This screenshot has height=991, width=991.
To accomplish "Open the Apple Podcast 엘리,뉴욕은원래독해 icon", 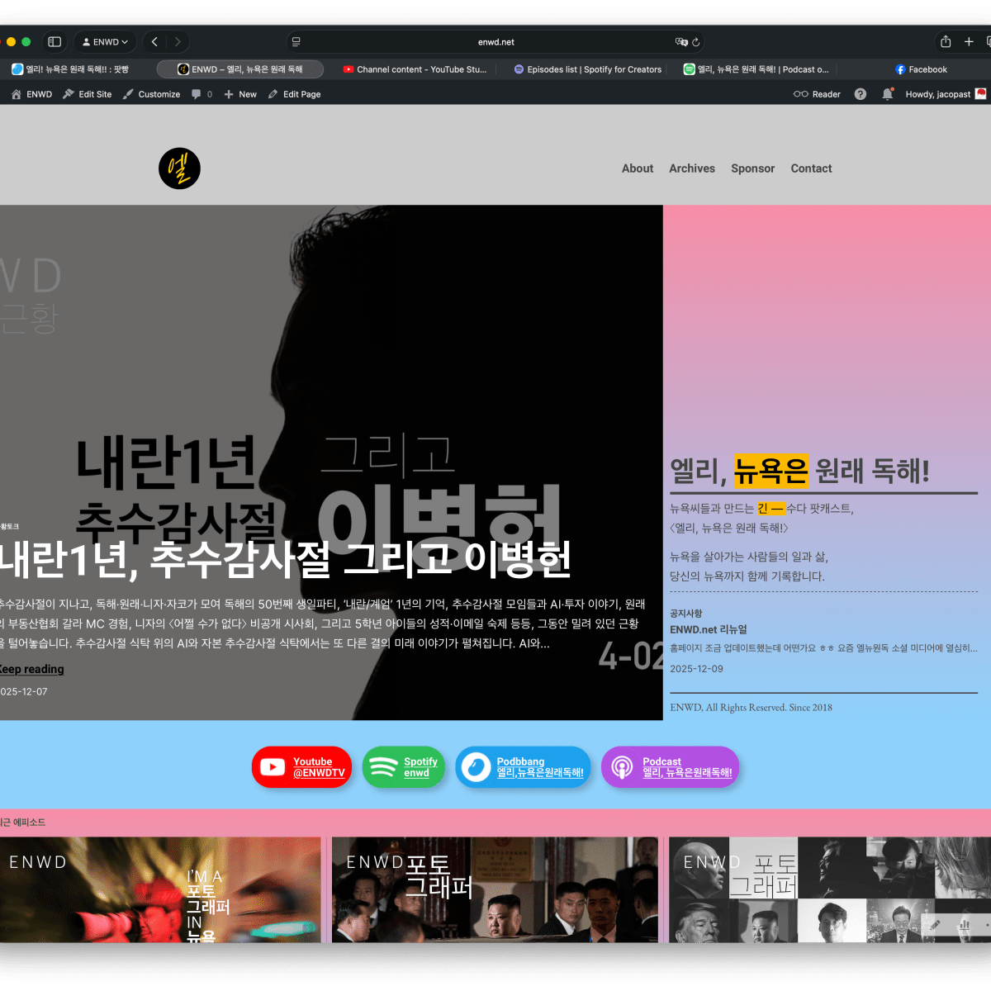I will coord(670,766).
